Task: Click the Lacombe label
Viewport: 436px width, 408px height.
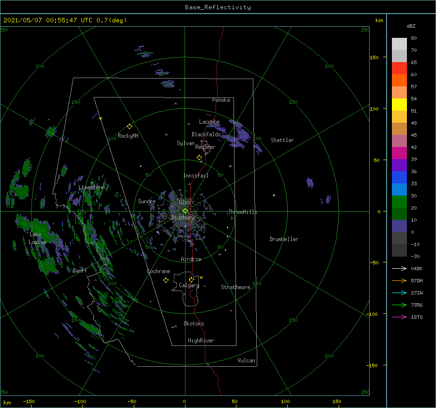Action: click(209, 122)
